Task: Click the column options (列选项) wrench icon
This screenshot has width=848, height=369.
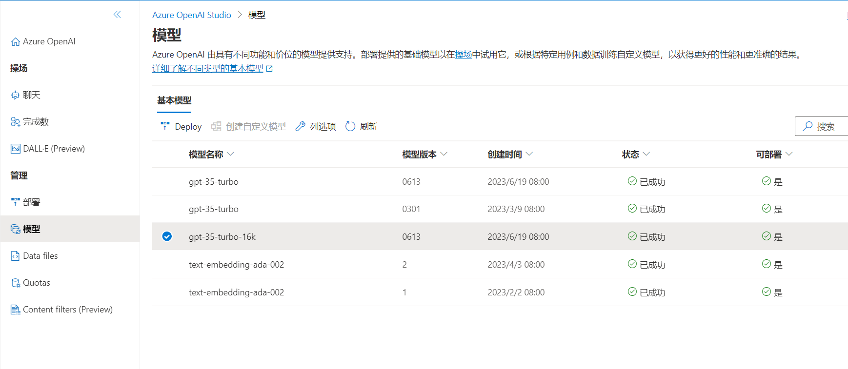Action: click(301, 126)
